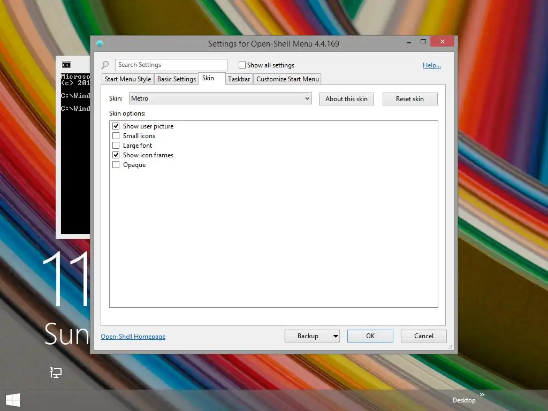Image resolution: width=548 pixels, height=411 pixels.
Task: Close the Open-Shell settings window
Action: [443, 42]
